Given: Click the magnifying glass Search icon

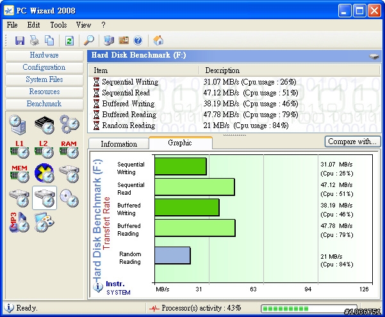Looking at the screenshot, I should 88,40.
